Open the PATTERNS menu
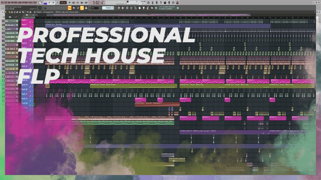The width and height of the screenshot is (321, 180). point(14,3)
